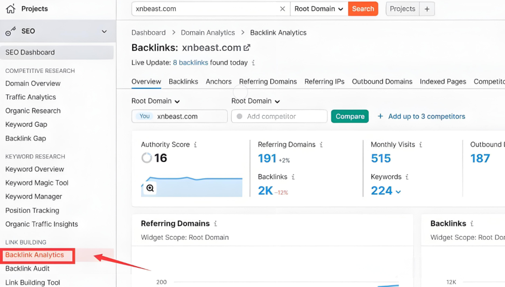Click info icon on Backlinks widget title
The image size is (505, 287).
(472, 224)
